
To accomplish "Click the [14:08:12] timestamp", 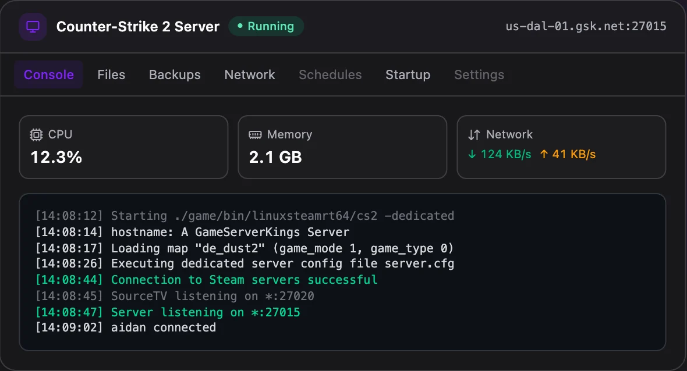I will coord(69,216).
